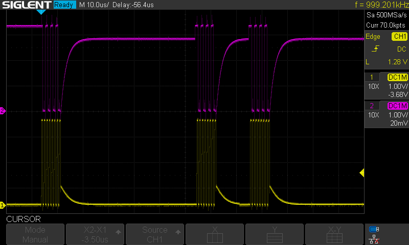Click the SIGLENT logo
Viewport: 409px width, 245px height.
27,5
